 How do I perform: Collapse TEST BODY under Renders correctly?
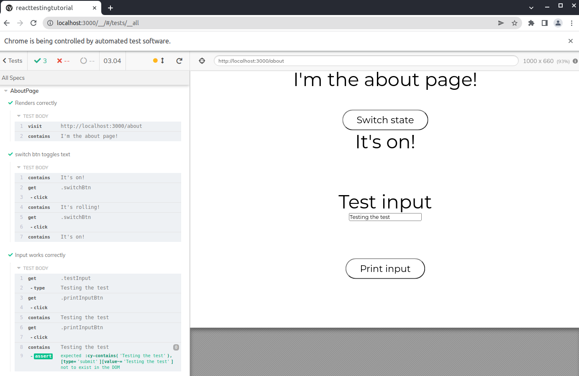[x=19, y=116]
